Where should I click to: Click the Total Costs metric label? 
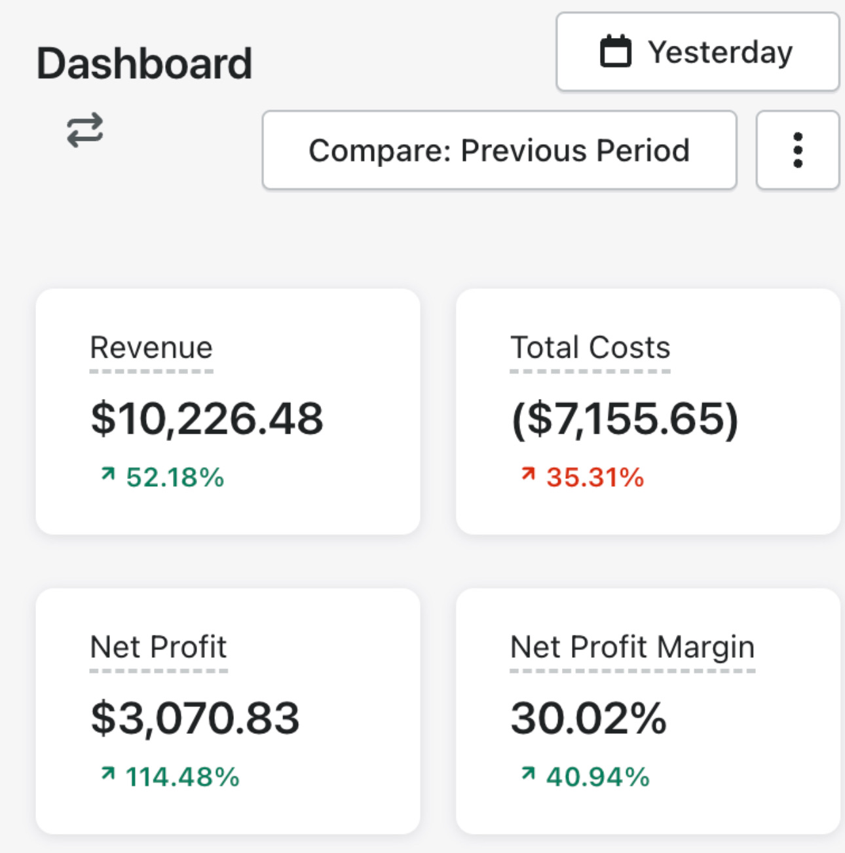(x=590, y=347)
